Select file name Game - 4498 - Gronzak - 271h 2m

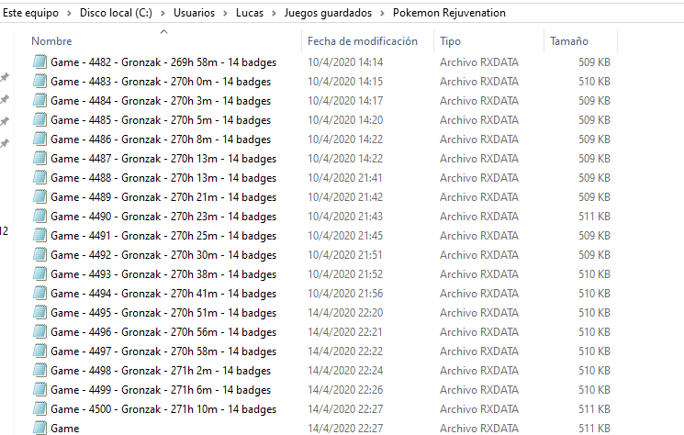point(161,371)
